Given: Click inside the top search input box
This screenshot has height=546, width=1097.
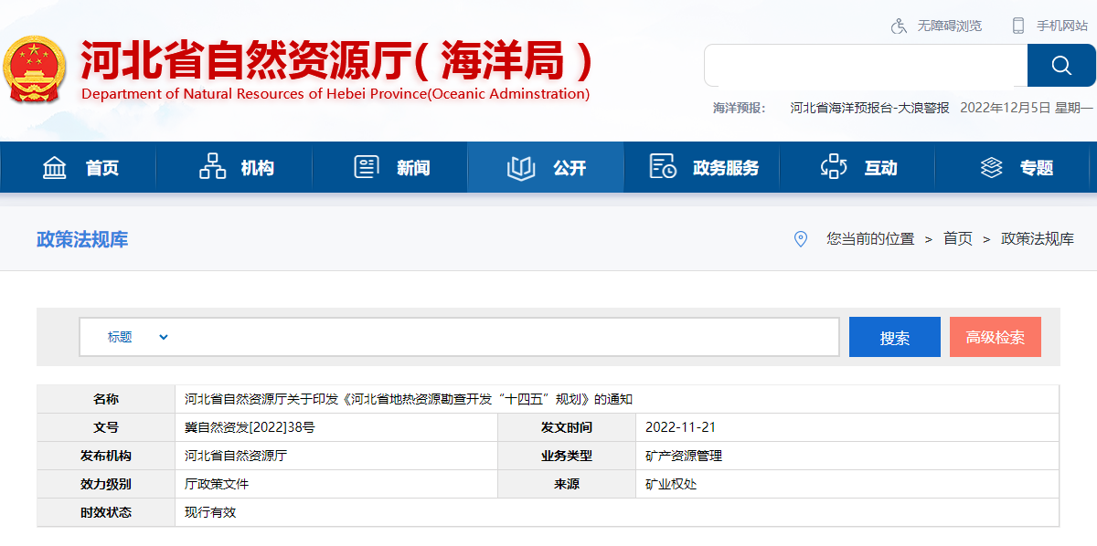Looking at the screenshot, I should pos(864,65).
